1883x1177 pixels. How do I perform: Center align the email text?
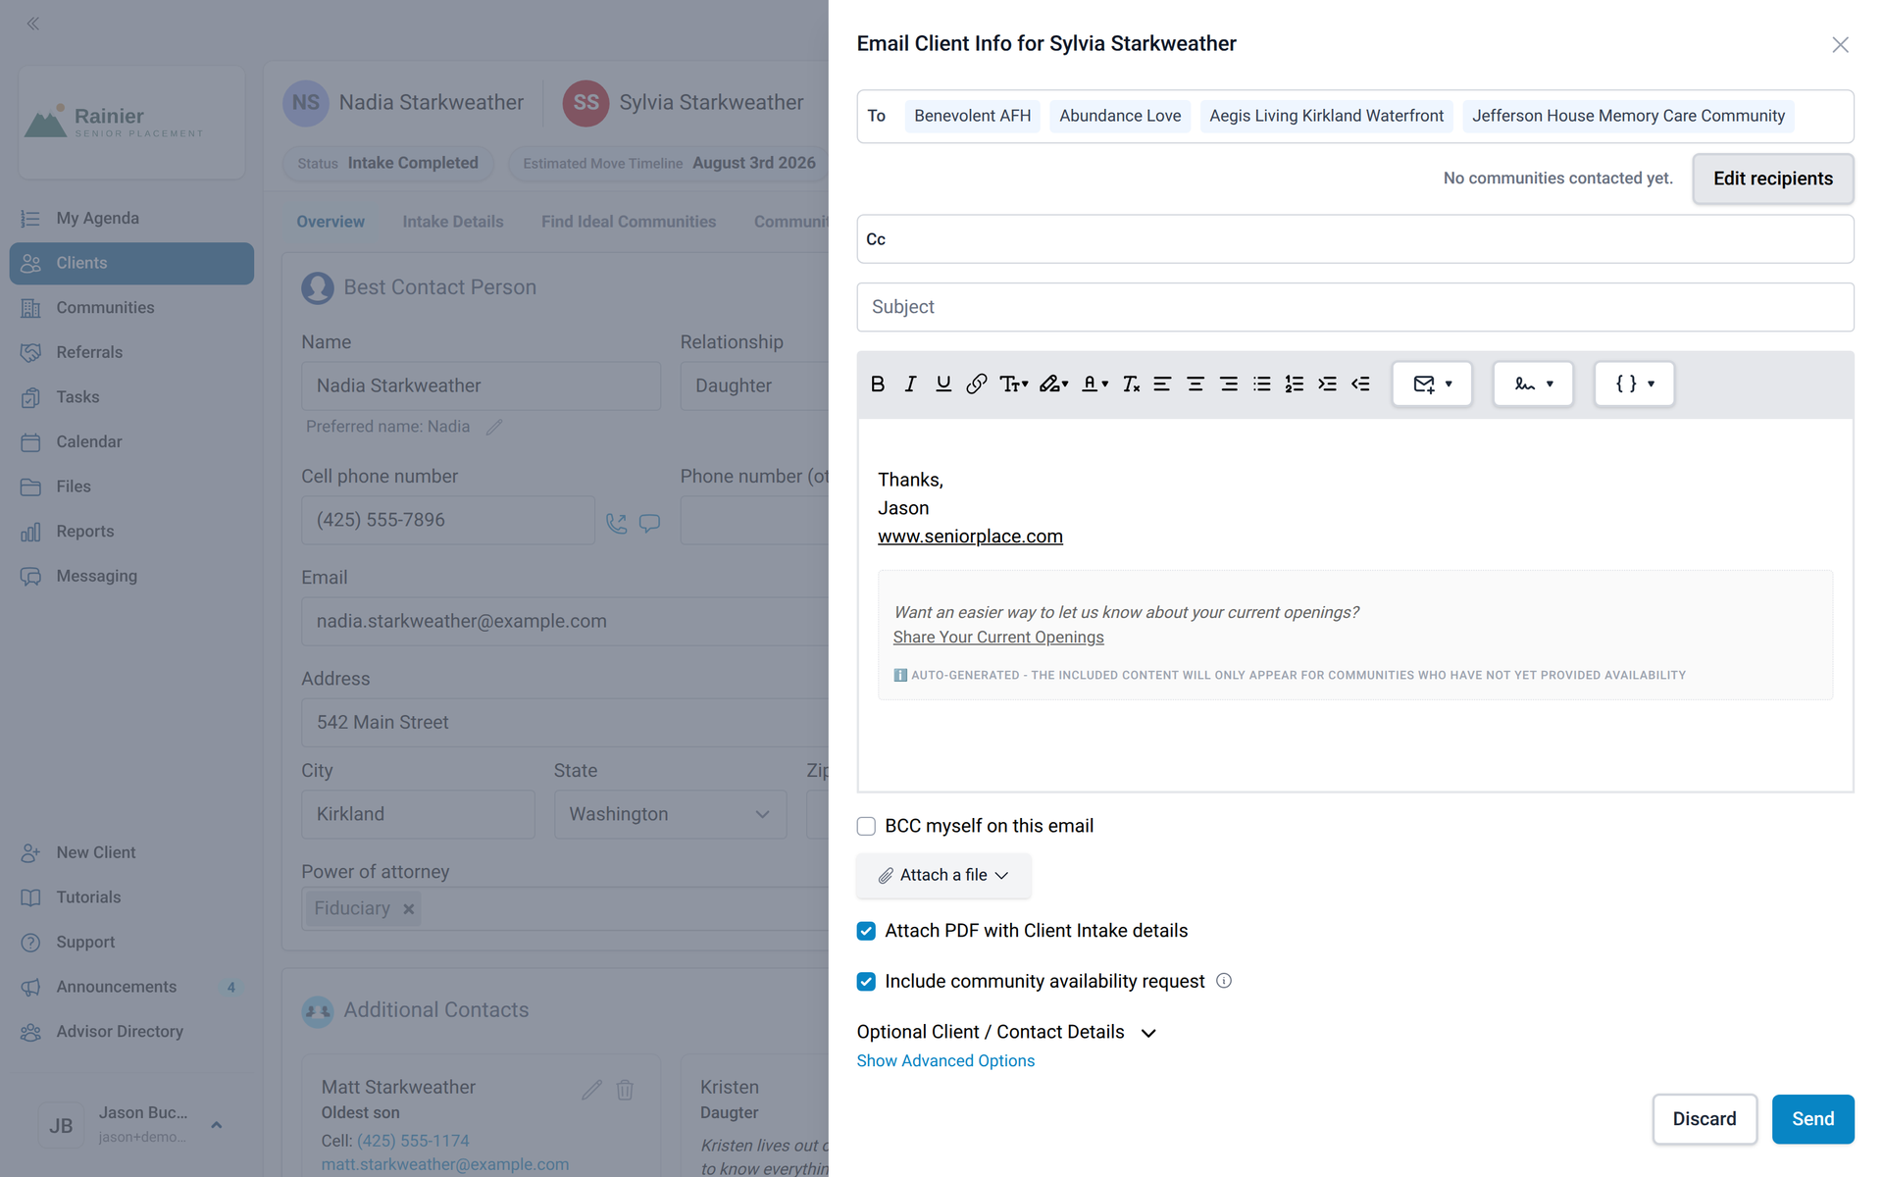1196,384
